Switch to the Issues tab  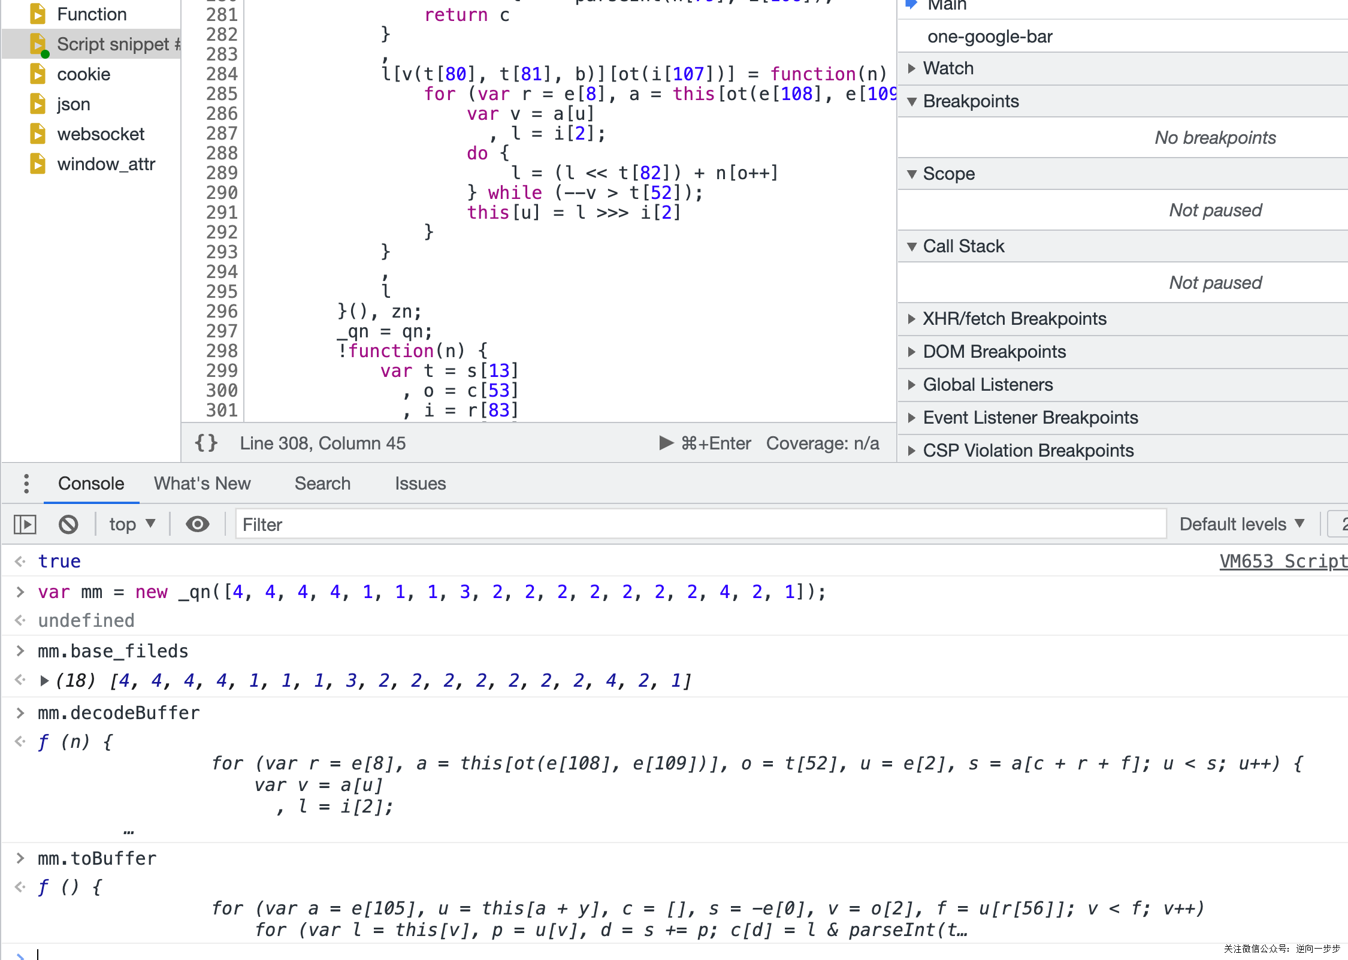click(x=420, y=484)
